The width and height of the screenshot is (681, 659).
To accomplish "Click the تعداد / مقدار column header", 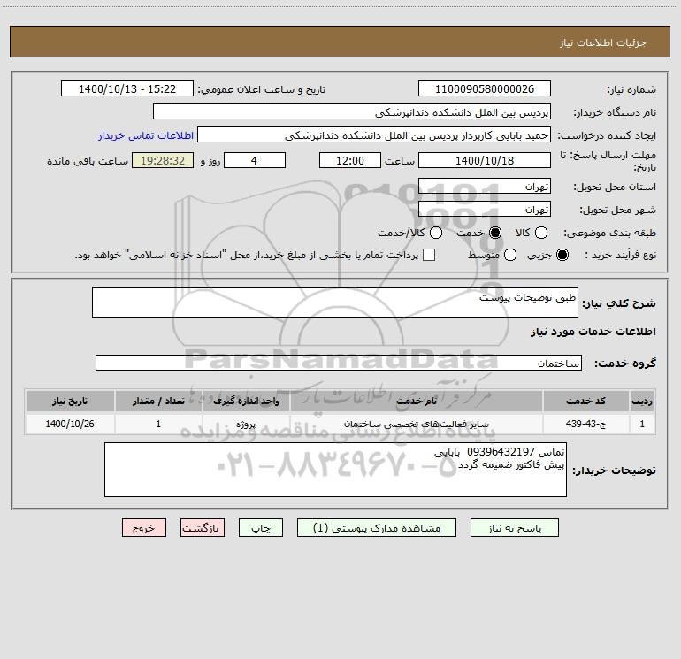I will (158, 401).
